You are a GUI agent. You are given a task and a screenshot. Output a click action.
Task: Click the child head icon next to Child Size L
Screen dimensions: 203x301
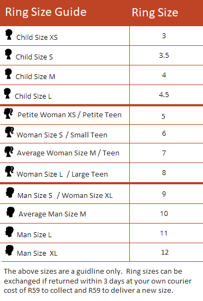(x=7, y=93)
